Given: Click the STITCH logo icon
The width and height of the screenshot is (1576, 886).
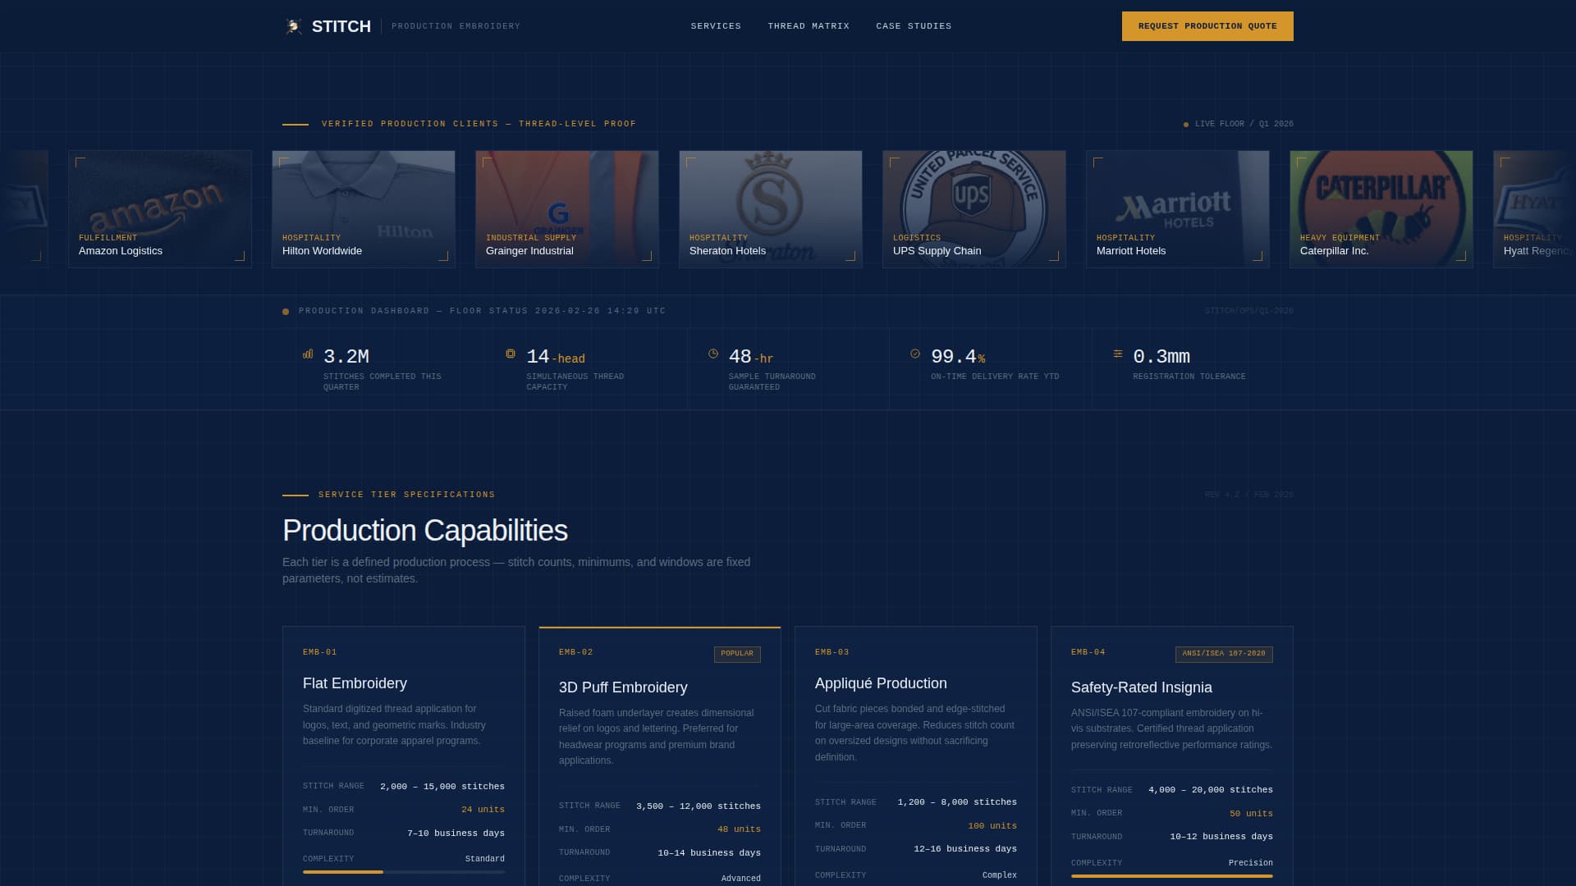Looking at the screenshot, I should pyautogui.click(x=292, y=25).
